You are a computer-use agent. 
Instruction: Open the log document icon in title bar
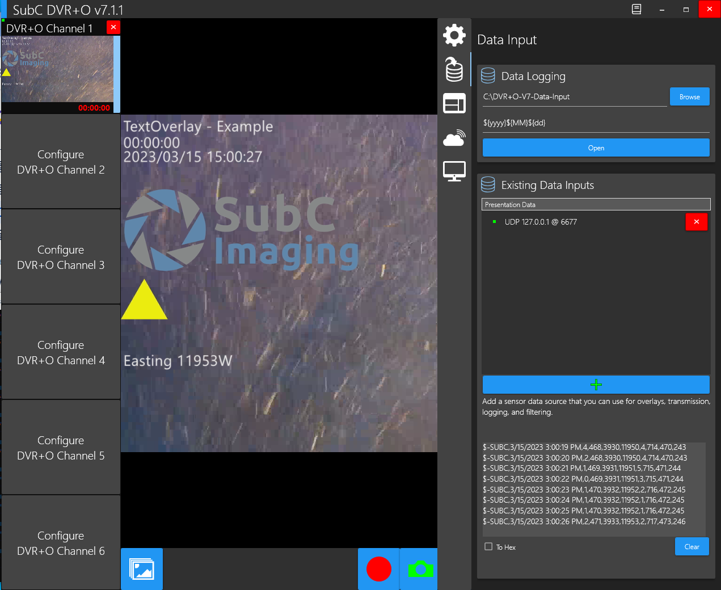point(636,9)
